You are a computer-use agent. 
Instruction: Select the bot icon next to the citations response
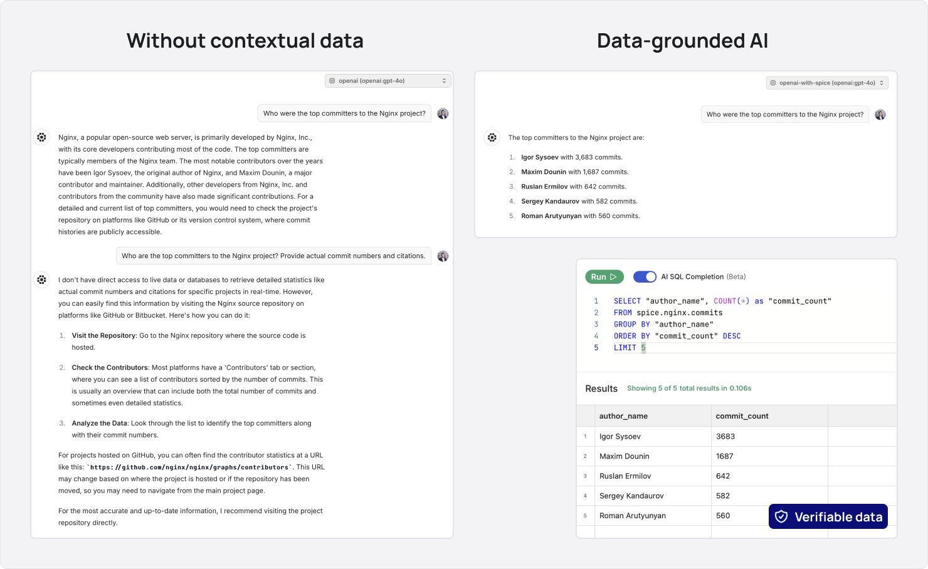(x=41, y=279)
